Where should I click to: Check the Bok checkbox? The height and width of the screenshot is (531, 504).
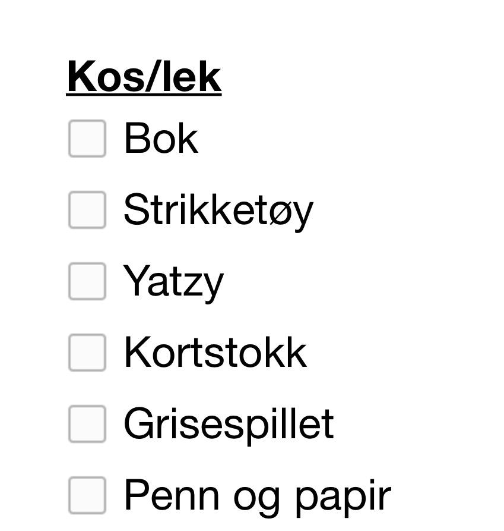(x=87, y=139)
